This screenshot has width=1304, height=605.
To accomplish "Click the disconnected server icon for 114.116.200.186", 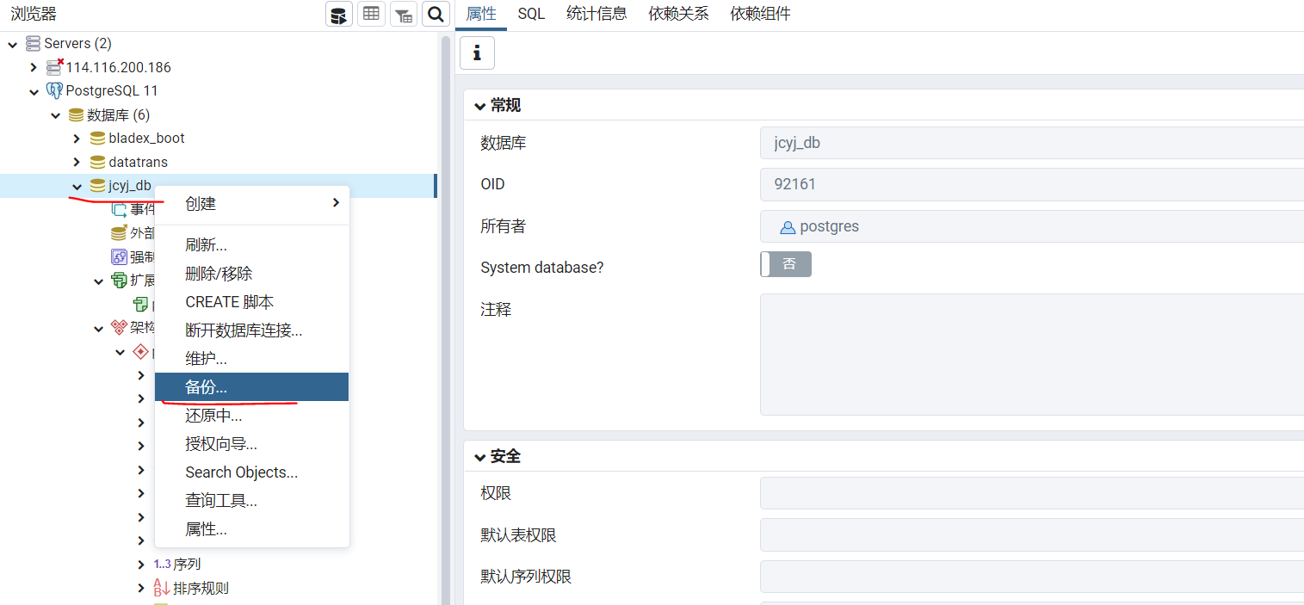I will pyautogui.click(x=55, y=66).
